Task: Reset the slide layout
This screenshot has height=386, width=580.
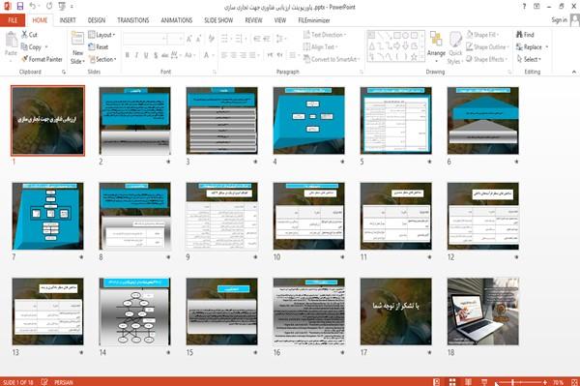Action: coord(99,47)
